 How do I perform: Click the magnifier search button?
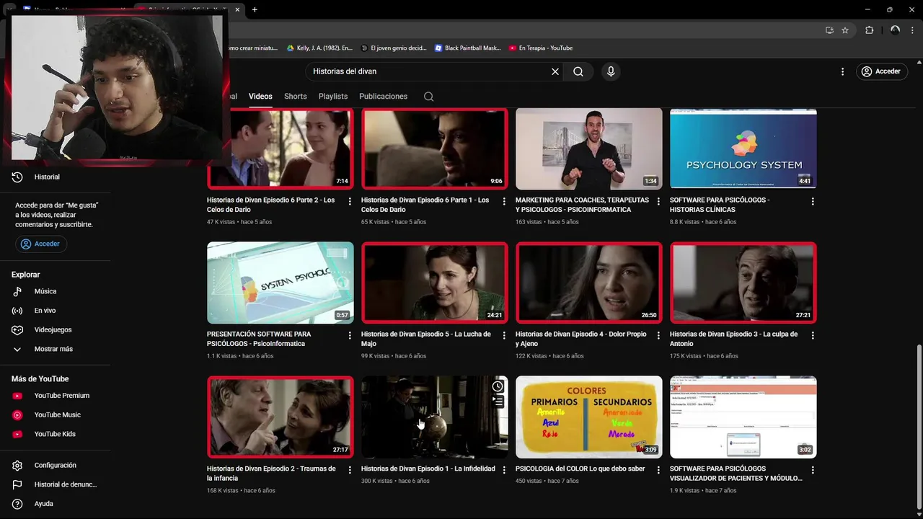pos(578,71)
